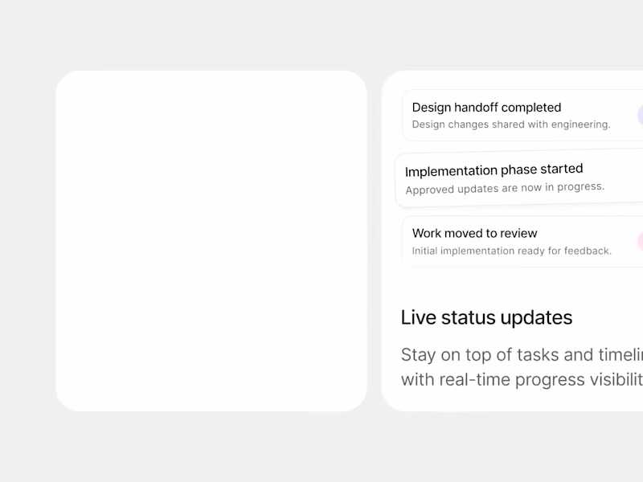This screenshot has width=643, height=482.
Task: Click the word "review" in third card title
Action: click(x=518, y=234)
